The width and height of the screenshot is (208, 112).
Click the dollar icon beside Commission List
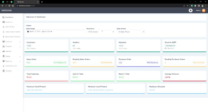[4, 66]
